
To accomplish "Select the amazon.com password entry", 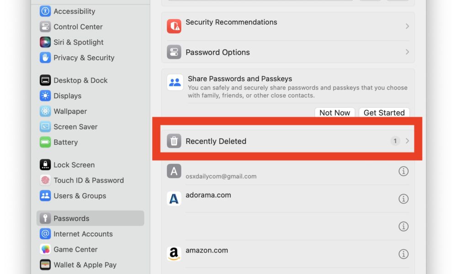I will [x=288, y=254].
